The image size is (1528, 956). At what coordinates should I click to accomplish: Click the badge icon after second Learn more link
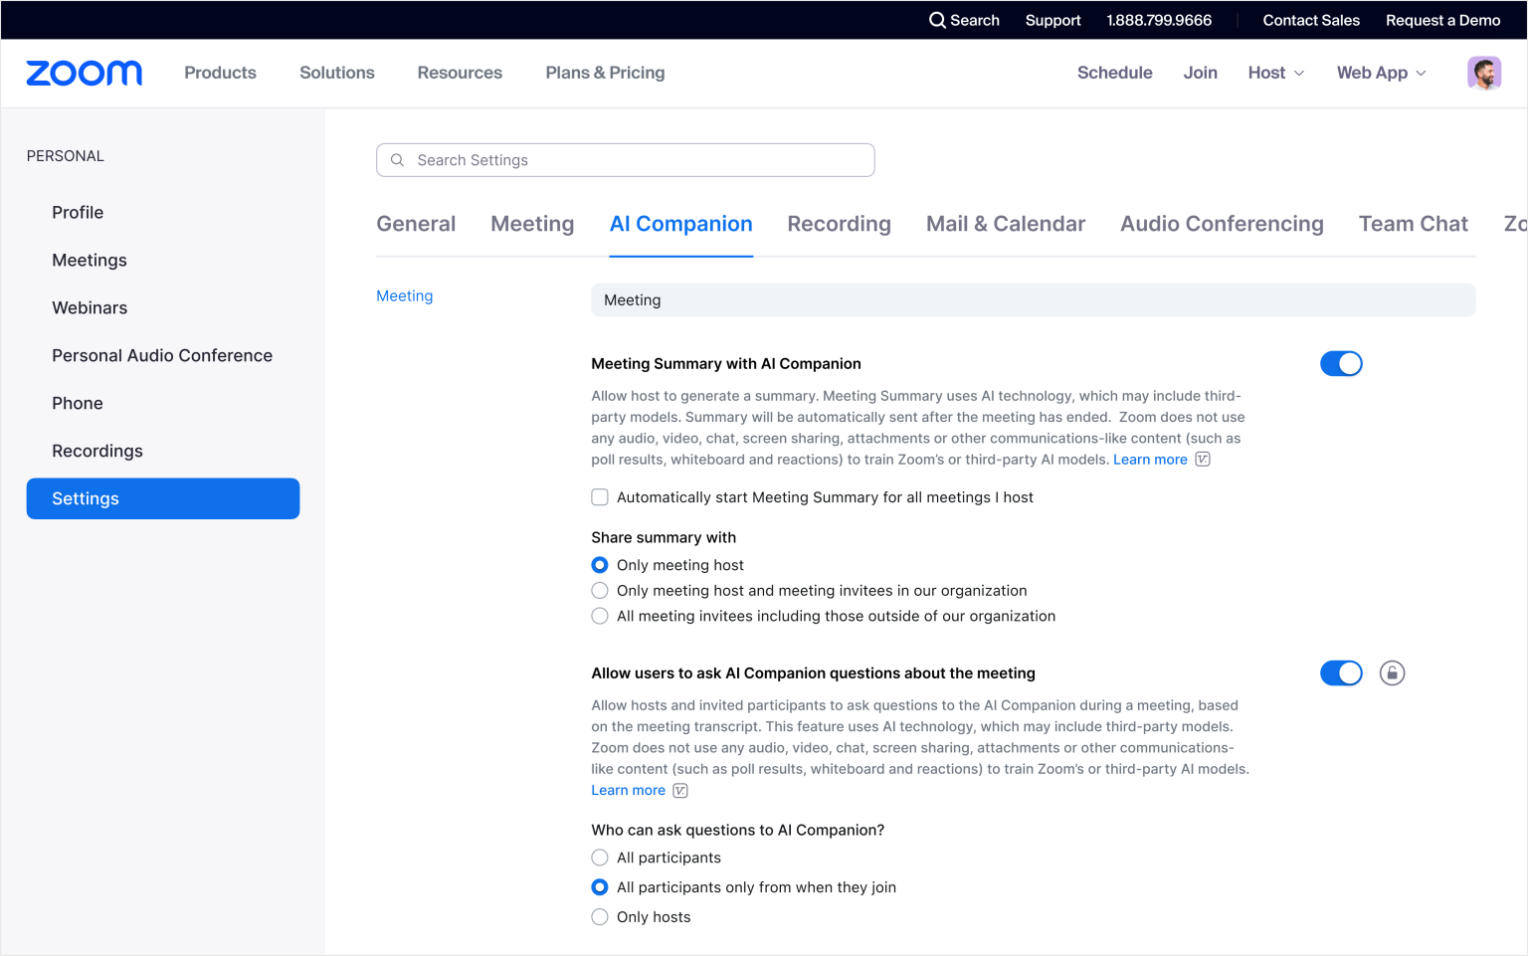pyautogui.click(x=679, y=790)
